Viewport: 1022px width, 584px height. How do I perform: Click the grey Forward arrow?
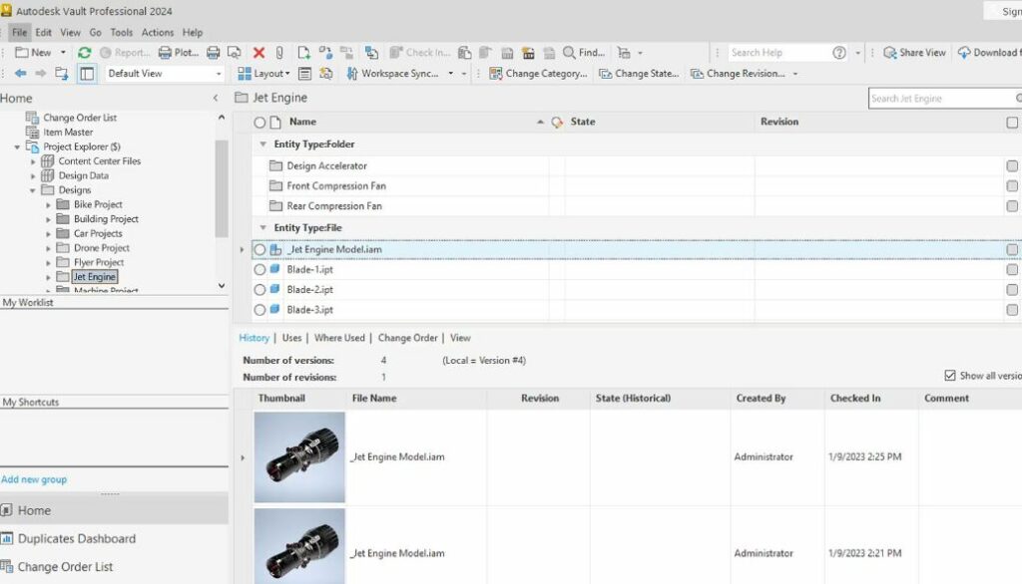click(40, 74)
